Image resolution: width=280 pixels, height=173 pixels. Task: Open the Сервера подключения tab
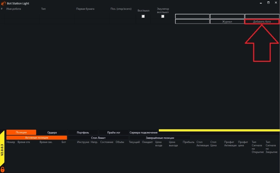coord(143,132)
